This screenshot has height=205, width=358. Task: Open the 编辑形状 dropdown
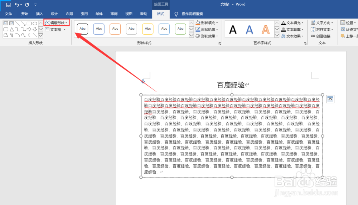click(57, 23)
